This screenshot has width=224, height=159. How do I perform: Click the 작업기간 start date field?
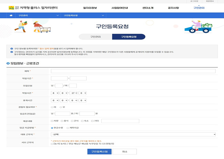pyautogui.click(x=59, y=78)
